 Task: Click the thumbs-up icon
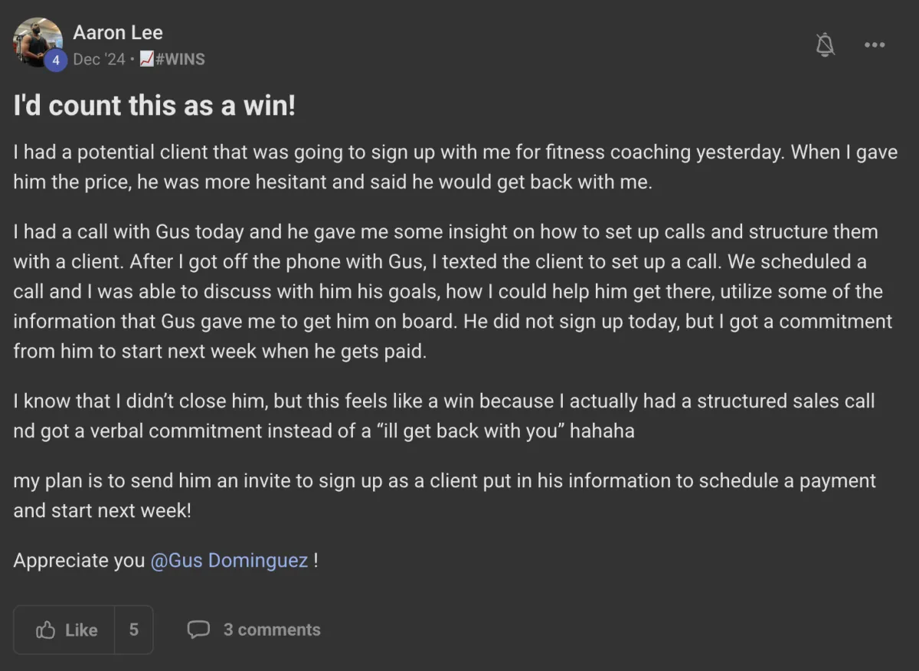pos(46,630)
